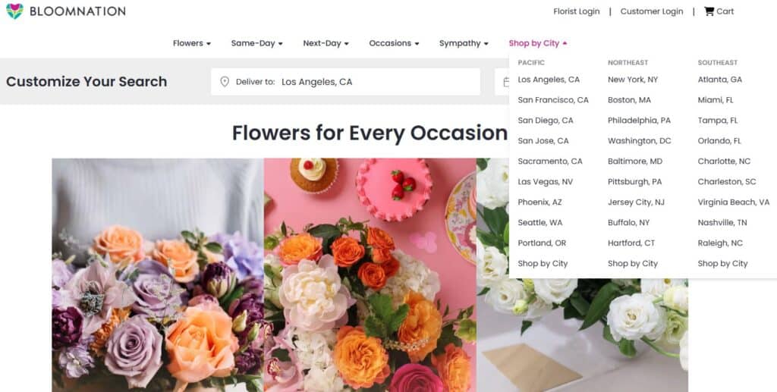The width and height of the screenshot is (777, 392).
Task: Click the white flowers arrangement photo
Action: [582, 334]
